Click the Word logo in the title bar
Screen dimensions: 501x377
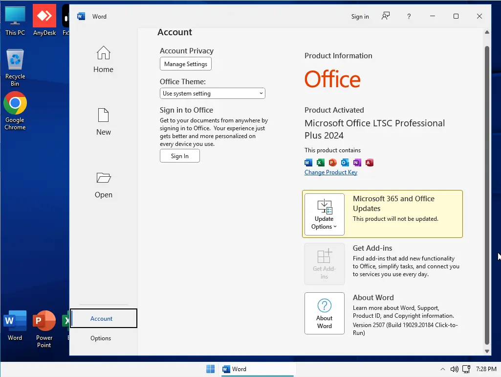(x=81, y=16)
